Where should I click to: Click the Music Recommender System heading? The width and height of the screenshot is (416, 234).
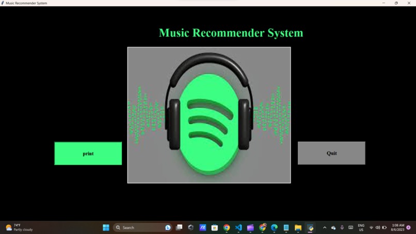(231, 33)
